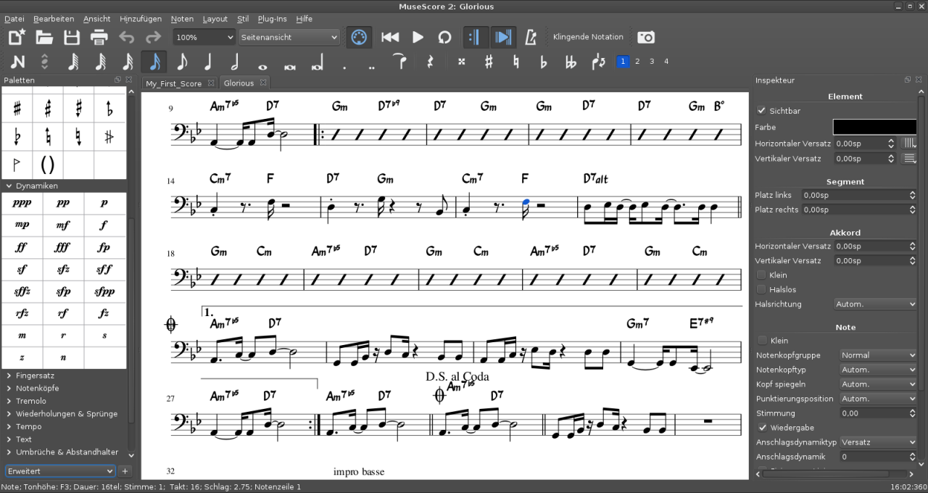
Task: Open the Notenkopfgruppe dropdown
Action: tap(879, 355)
